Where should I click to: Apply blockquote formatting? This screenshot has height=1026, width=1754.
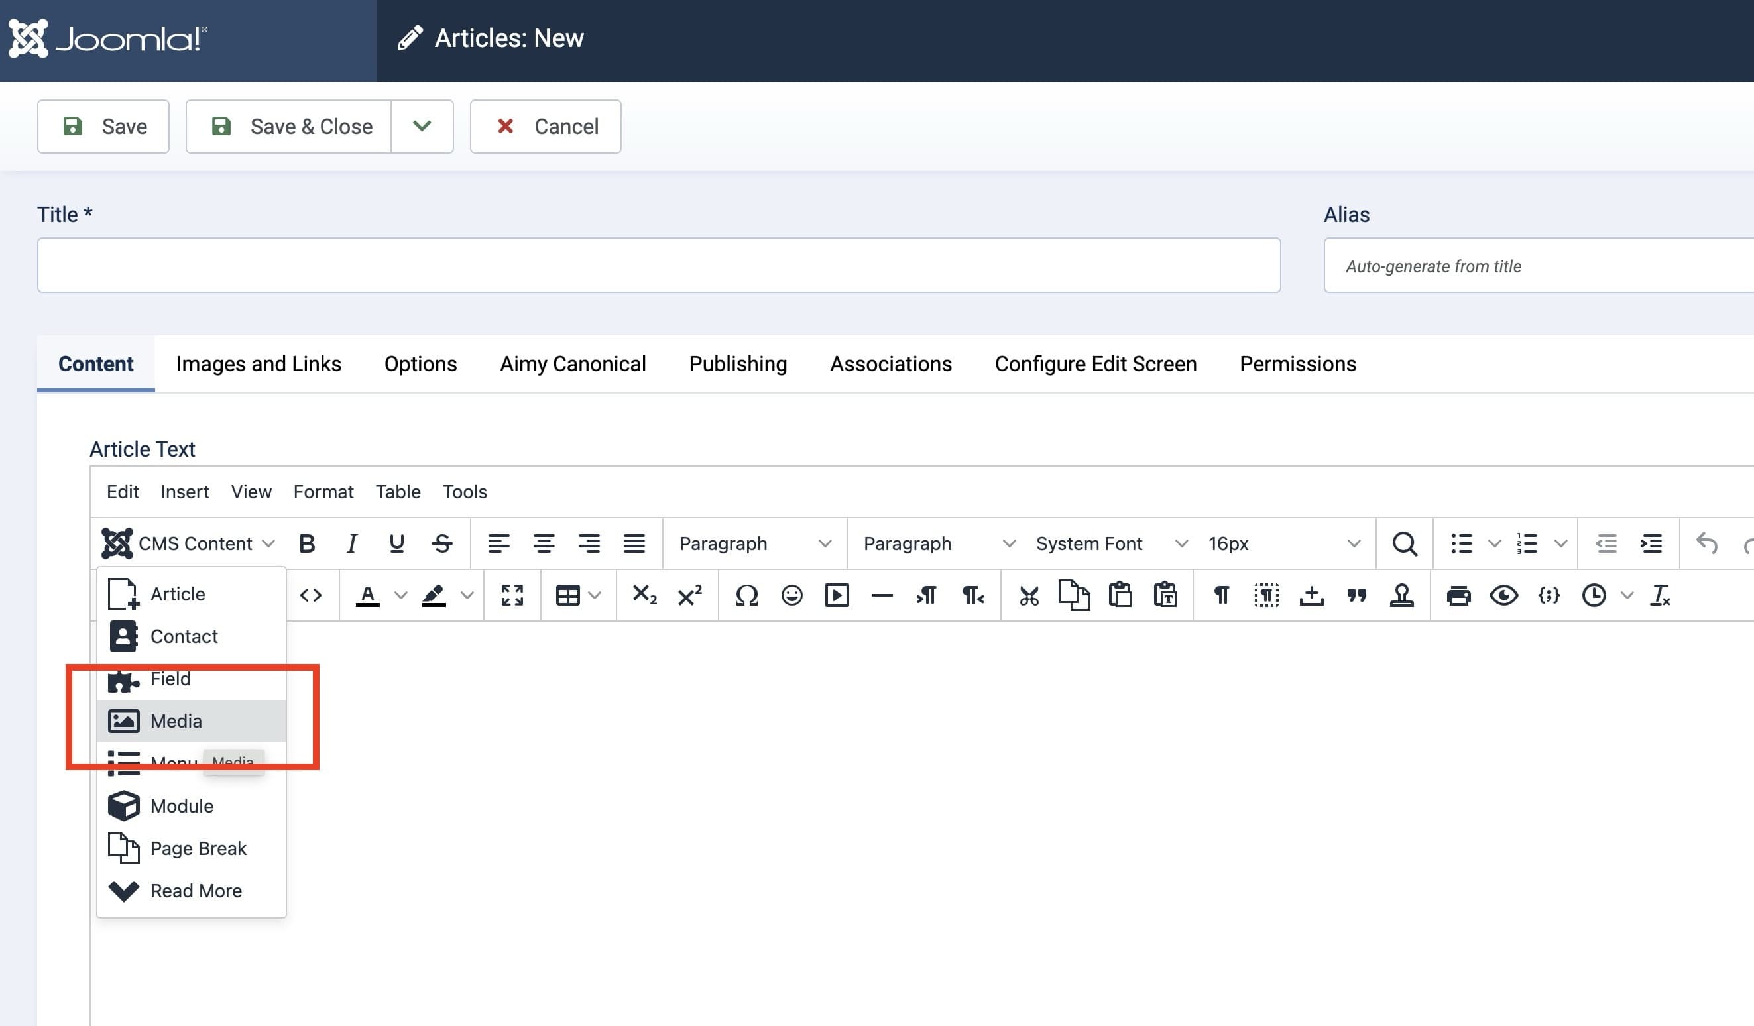1356,595
